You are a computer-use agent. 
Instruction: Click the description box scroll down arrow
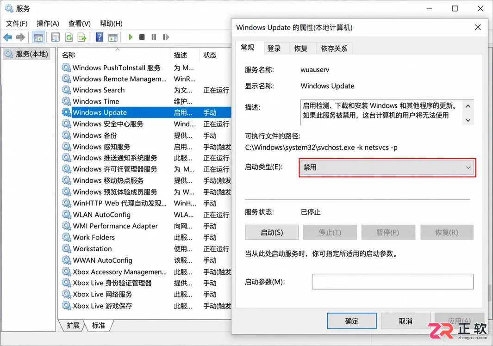(x=468, y=120)
